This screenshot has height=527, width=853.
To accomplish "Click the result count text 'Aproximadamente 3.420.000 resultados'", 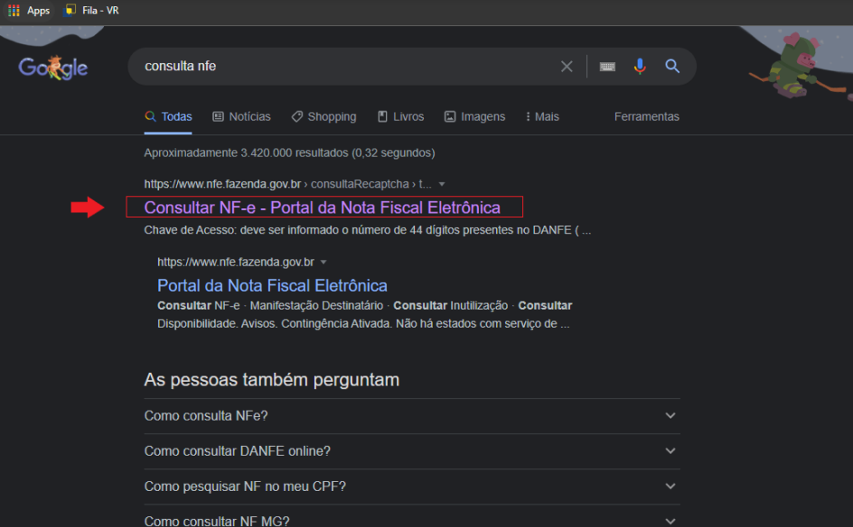I will click(246, 153).
